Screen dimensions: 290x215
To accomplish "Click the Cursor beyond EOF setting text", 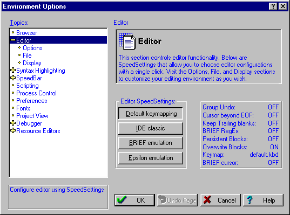I will (228, 115).
